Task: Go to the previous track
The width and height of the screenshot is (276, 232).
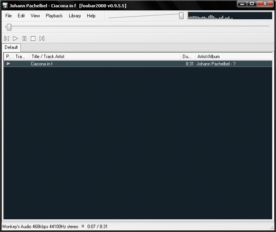Action: coord(7,38)
